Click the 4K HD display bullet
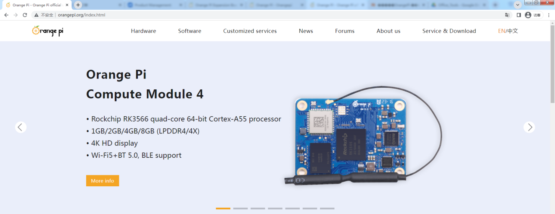The height and width of the screenshot is (214, 555). (x=112, y=143)
